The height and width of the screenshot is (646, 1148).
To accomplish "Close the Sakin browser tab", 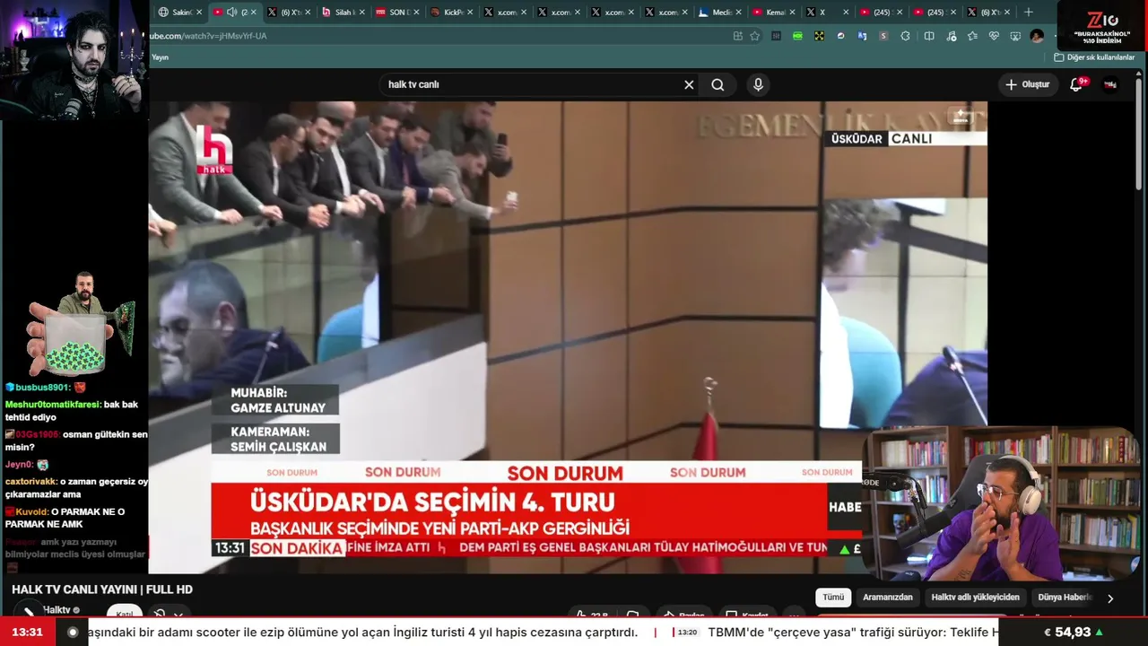I will pyautogui.click(x=199, y=13).
